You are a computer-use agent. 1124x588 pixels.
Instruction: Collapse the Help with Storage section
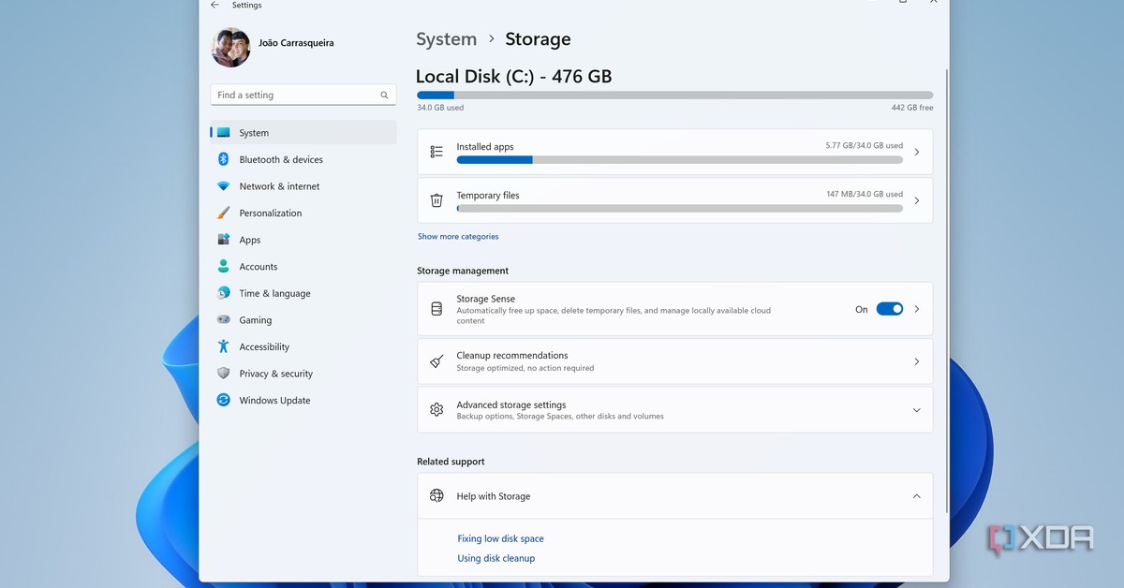(916, 496)
